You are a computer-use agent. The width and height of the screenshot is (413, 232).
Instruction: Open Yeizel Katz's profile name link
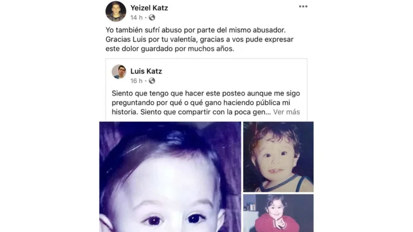point(149,8)
